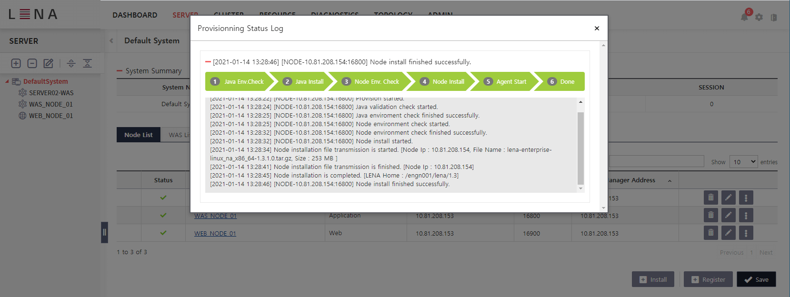790x297 pixels.
Task: Open the DASHBOARD menu
Action: (x=135, y=15)
